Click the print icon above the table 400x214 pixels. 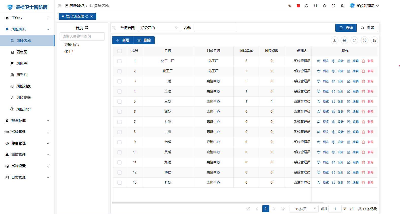point(344,40)
